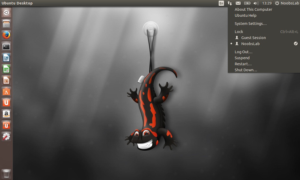Launch Firefox web browser
Viewport: 300px width, 180px height.
click(6, 35)
